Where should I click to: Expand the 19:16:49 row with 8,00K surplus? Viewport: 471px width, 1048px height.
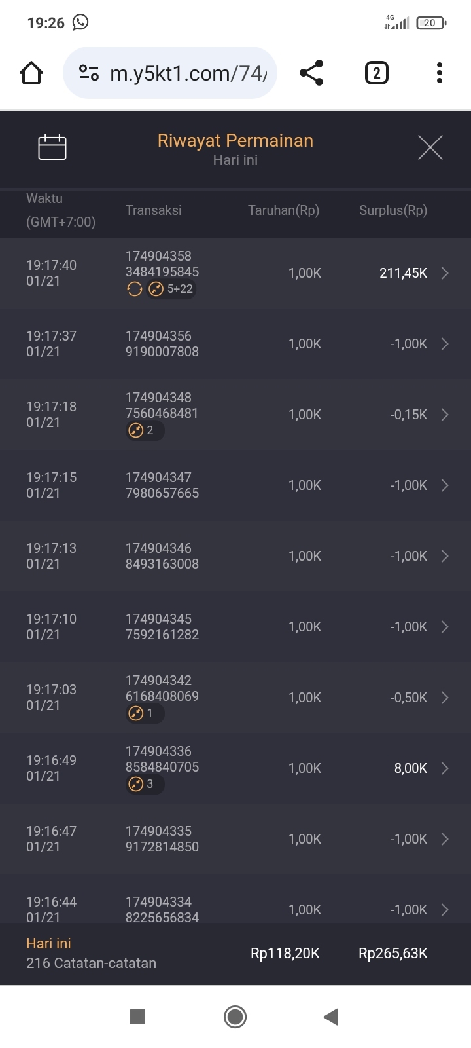[x=445, y=768]
